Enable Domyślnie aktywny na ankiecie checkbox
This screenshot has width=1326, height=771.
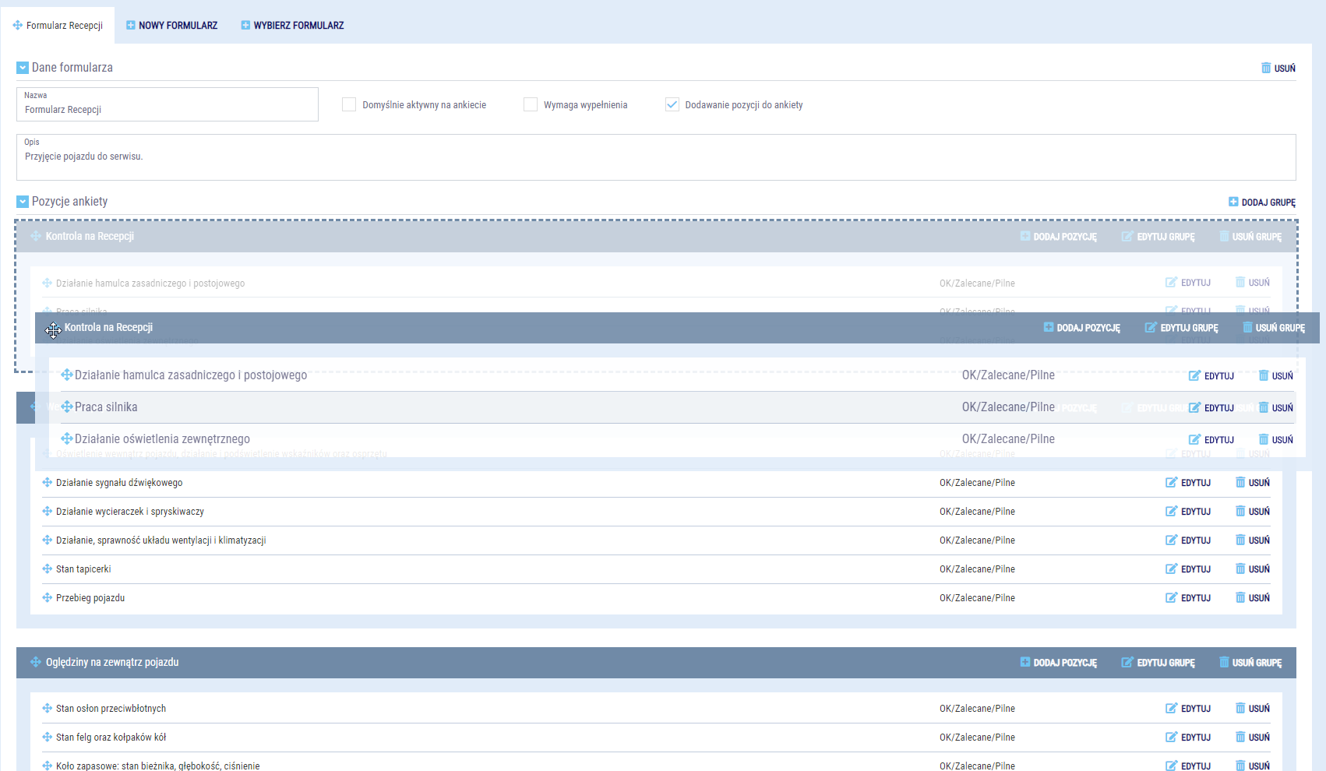click(x=349, y=105)
